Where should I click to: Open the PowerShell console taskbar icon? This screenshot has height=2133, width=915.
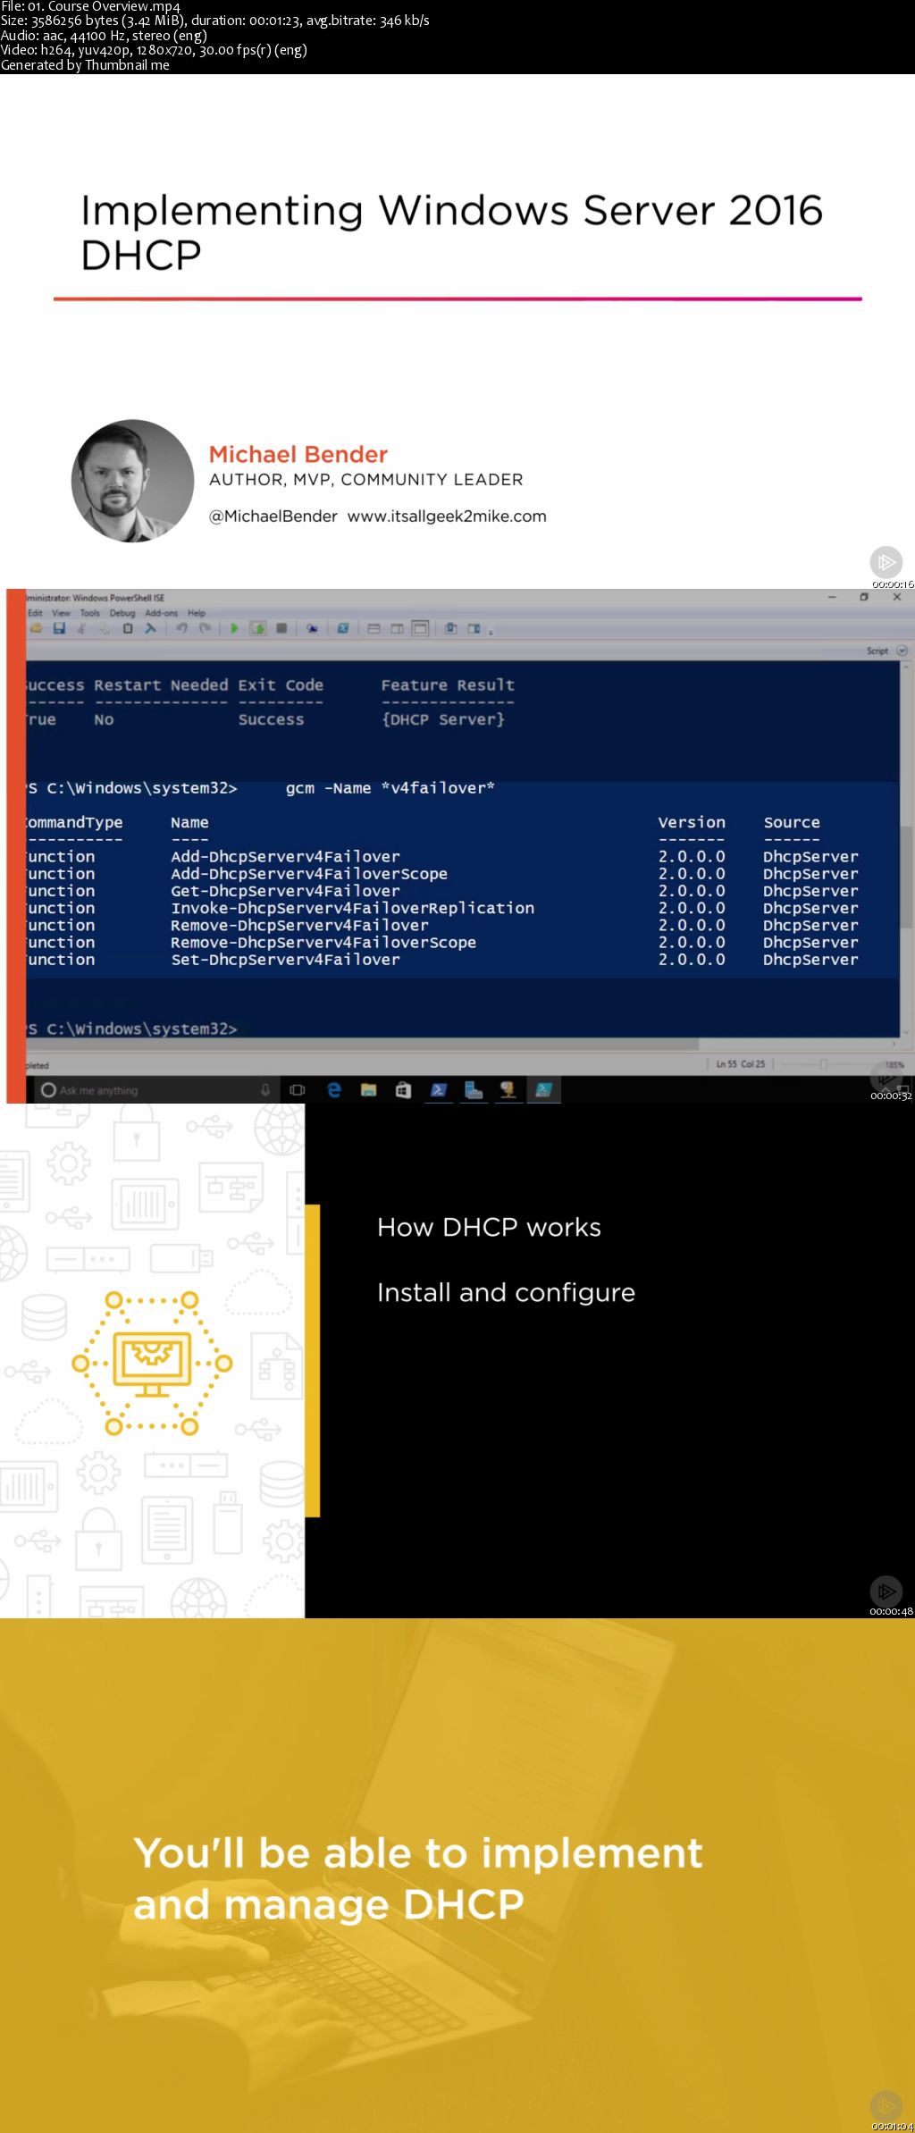click(438, 1089)
